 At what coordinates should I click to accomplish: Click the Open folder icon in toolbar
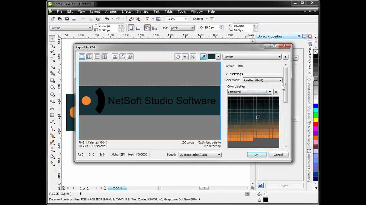pyautogui.click(x=60, y=19)
